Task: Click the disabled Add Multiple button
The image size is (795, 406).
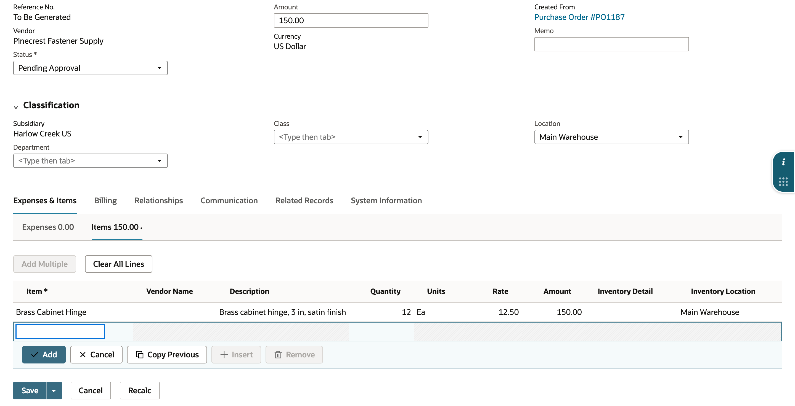Action: [x=44, y=264]
